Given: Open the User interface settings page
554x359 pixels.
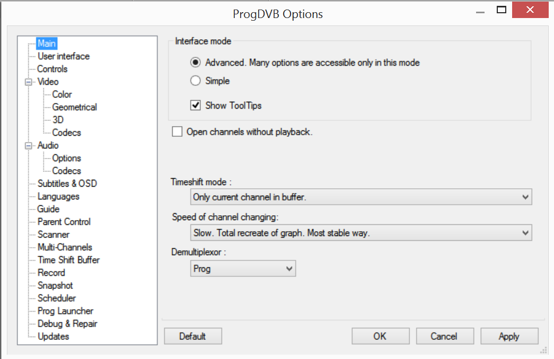Looking at the screenshot, I should [63, 56].
